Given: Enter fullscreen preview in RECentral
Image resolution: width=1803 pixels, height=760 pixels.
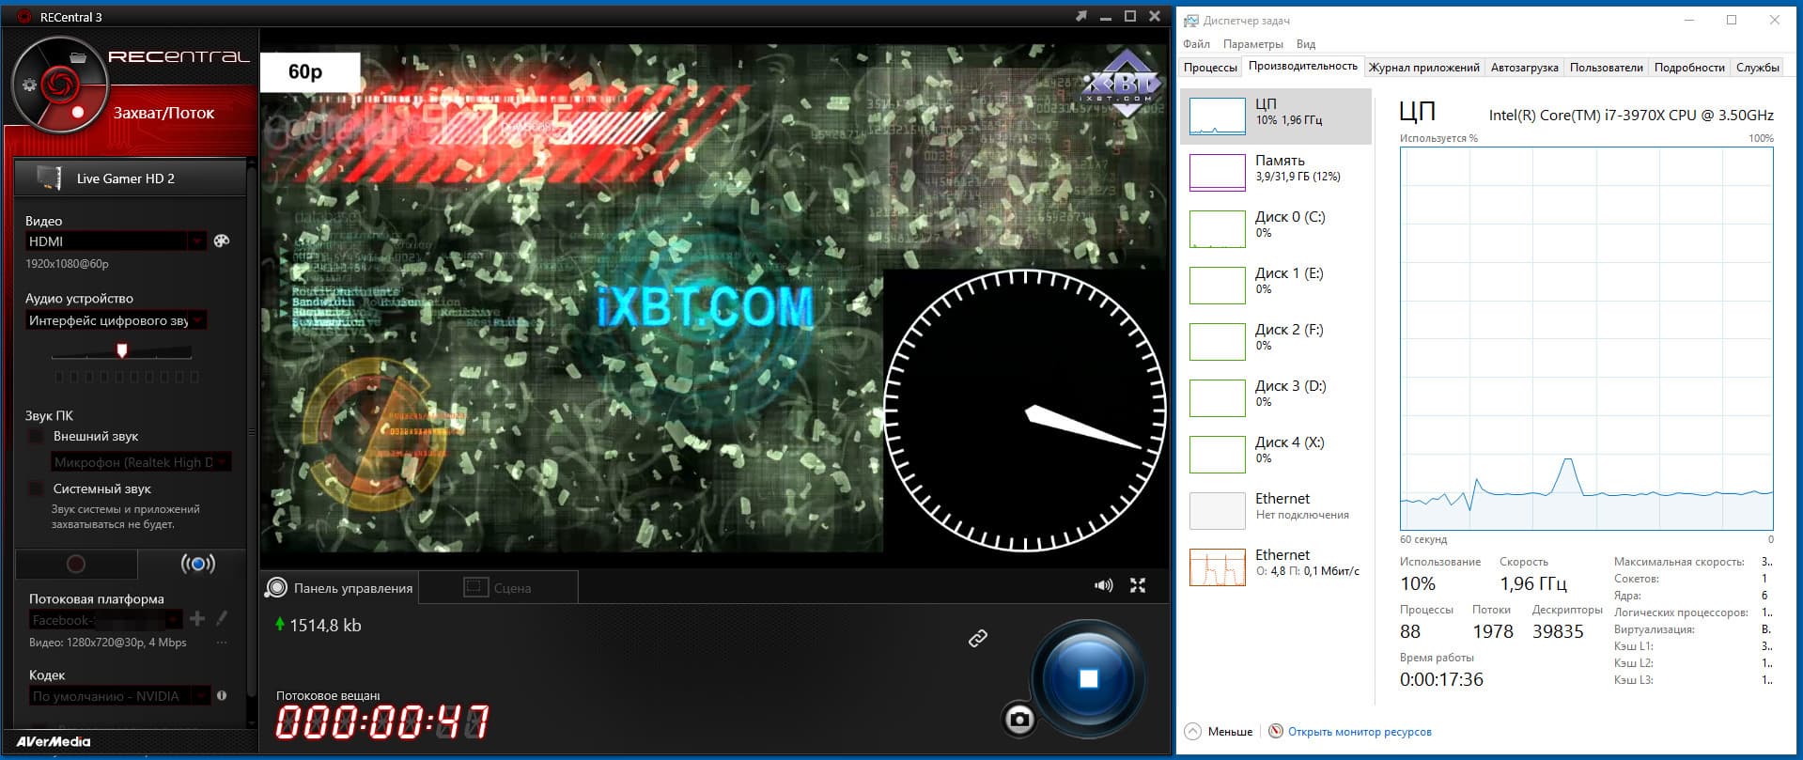Looking at the screenshot, I should point(1138,586).
